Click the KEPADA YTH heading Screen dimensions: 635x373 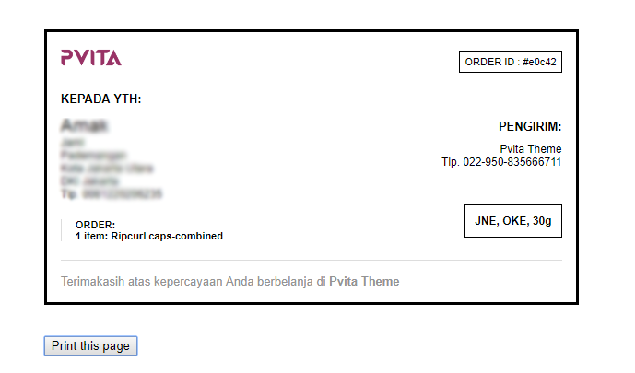(100, 99)
